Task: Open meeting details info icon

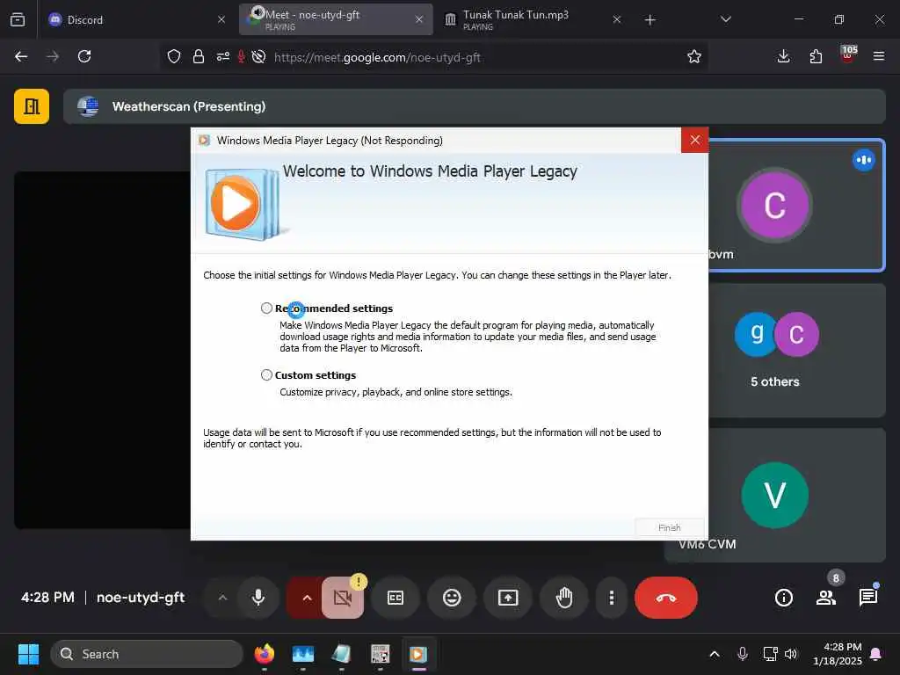Action: [x=783, y=598]
